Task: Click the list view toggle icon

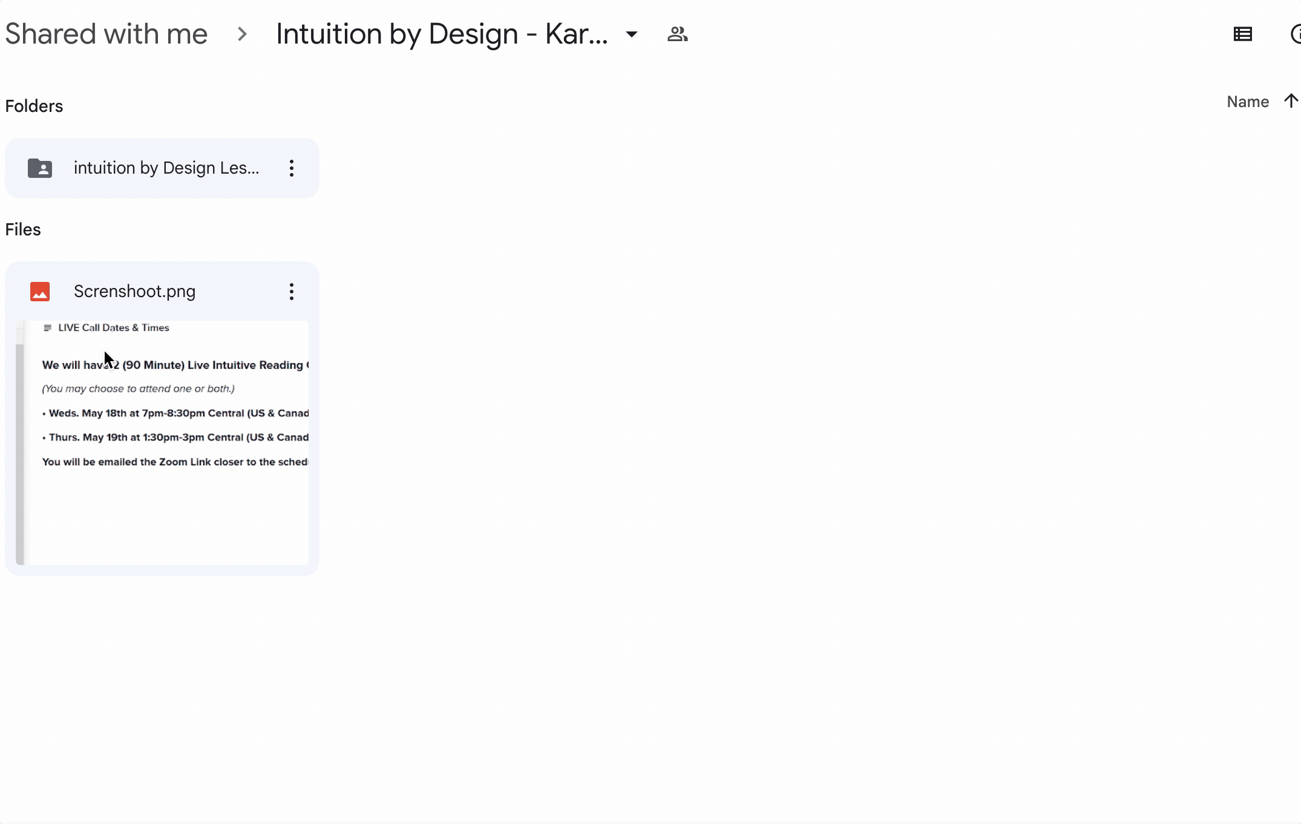Action: pos(1242,34)
